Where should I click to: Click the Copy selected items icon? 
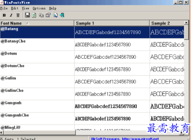click(41, 15)
